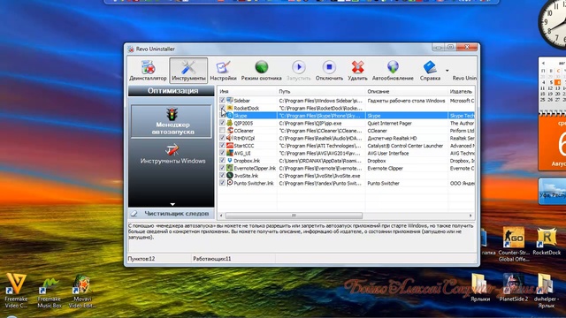Image resolution: width=566 pixels, height=318 pixels.
Task: Open RocketDock desktop shortcut
Action: click(x=547, y=241)
